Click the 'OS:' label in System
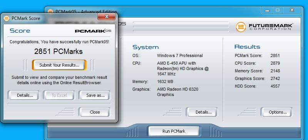 tap(136, 55)
